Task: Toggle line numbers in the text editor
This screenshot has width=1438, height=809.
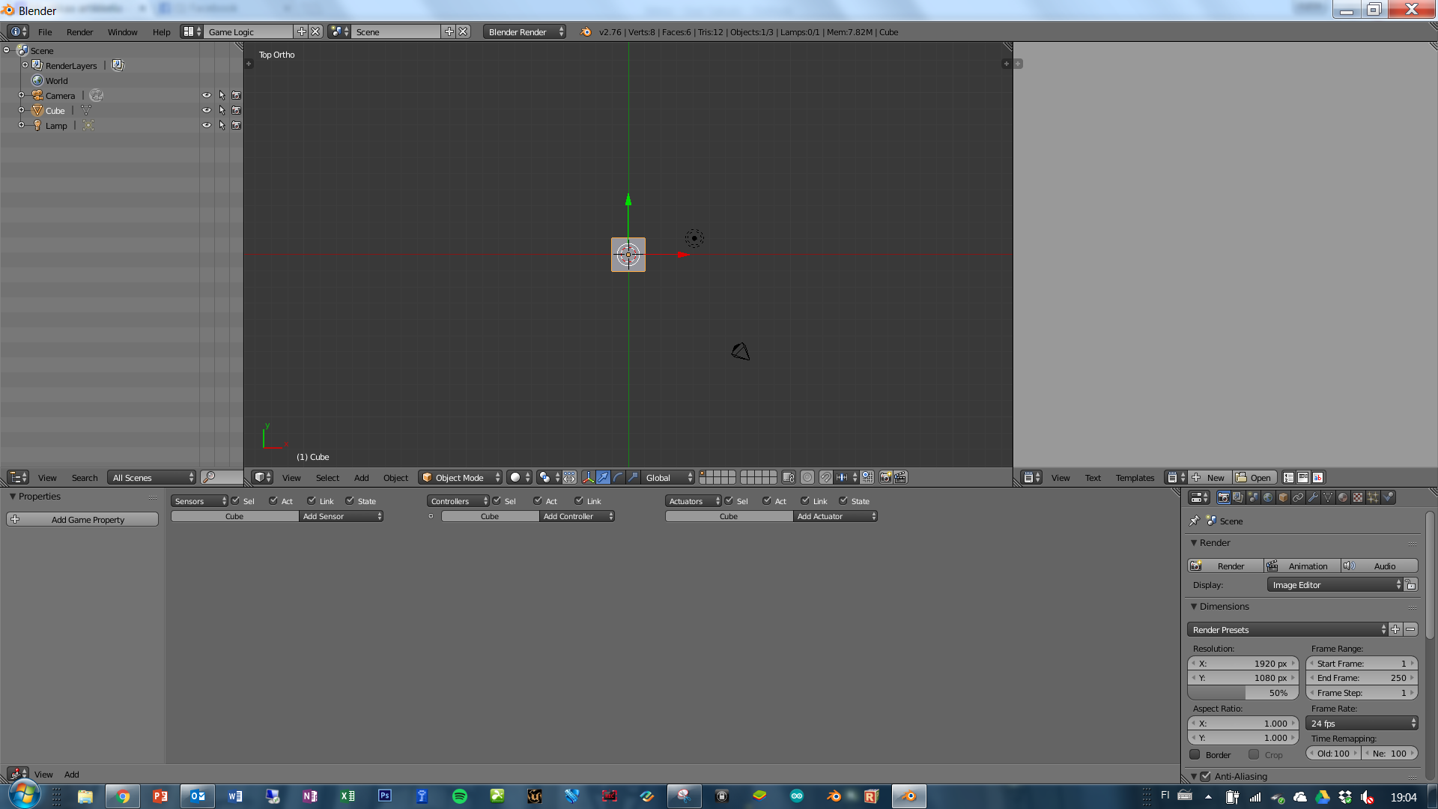Action: [1288, 477]
